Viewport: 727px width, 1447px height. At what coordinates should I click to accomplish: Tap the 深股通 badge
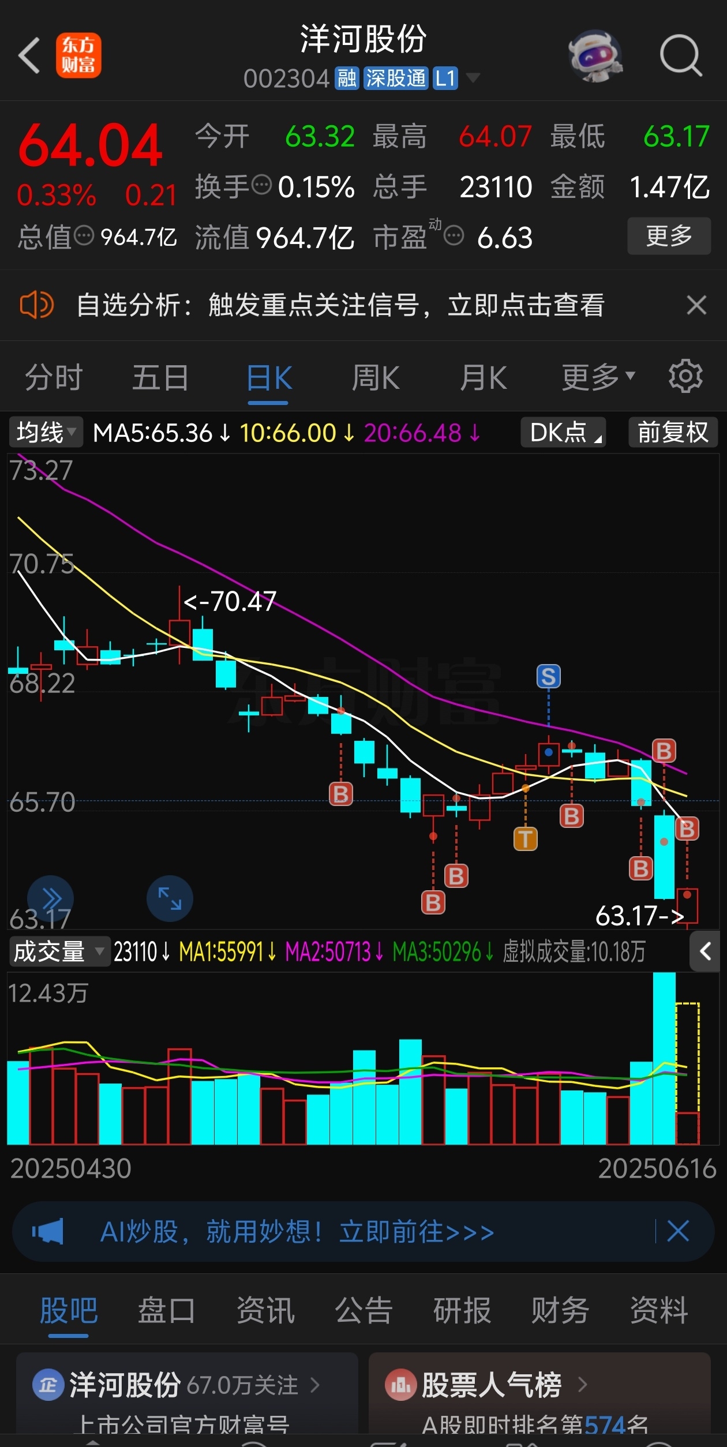(x=396, y=78)
